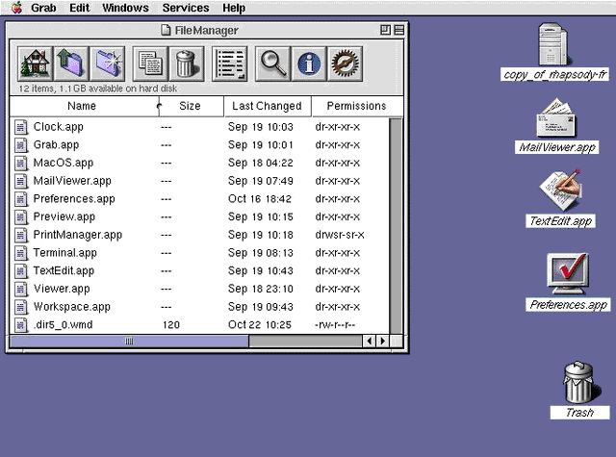Click the compass gear toolbar icon
Image resolution: width=616 pixels, height=457 pixels.
point(345,63)
